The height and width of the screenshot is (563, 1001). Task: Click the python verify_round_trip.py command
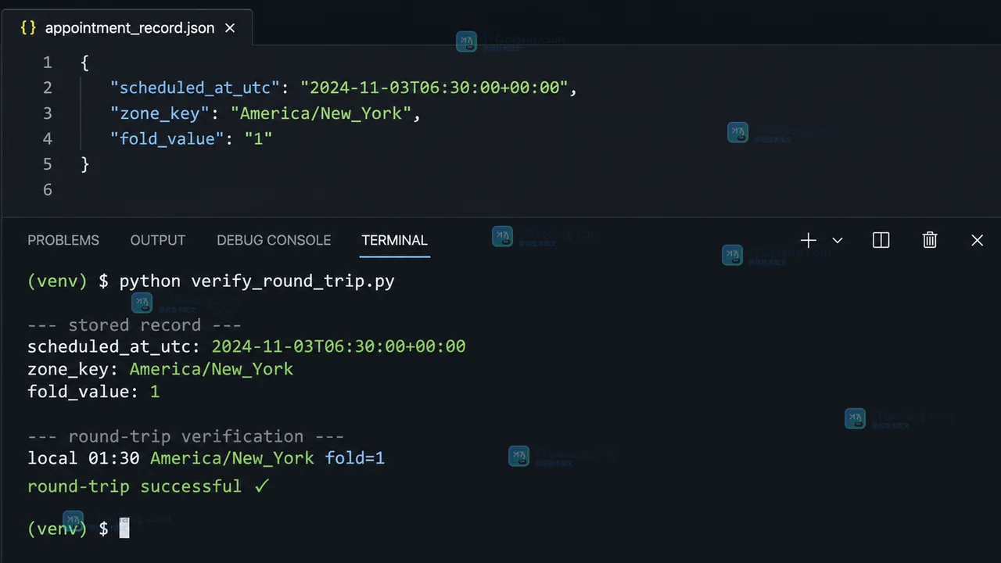[257, 281]
